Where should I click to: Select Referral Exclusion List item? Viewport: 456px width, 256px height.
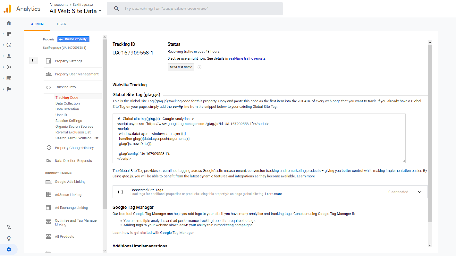[x=73, y=132]
